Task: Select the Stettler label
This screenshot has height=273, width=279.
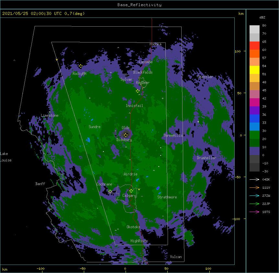Action: pos(205,77)
